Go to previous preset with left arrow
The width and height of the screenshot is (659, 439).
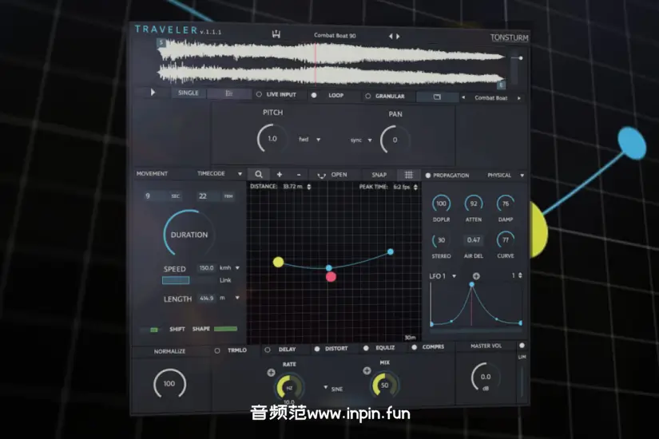pyautogui.click(x=391, y=36)
